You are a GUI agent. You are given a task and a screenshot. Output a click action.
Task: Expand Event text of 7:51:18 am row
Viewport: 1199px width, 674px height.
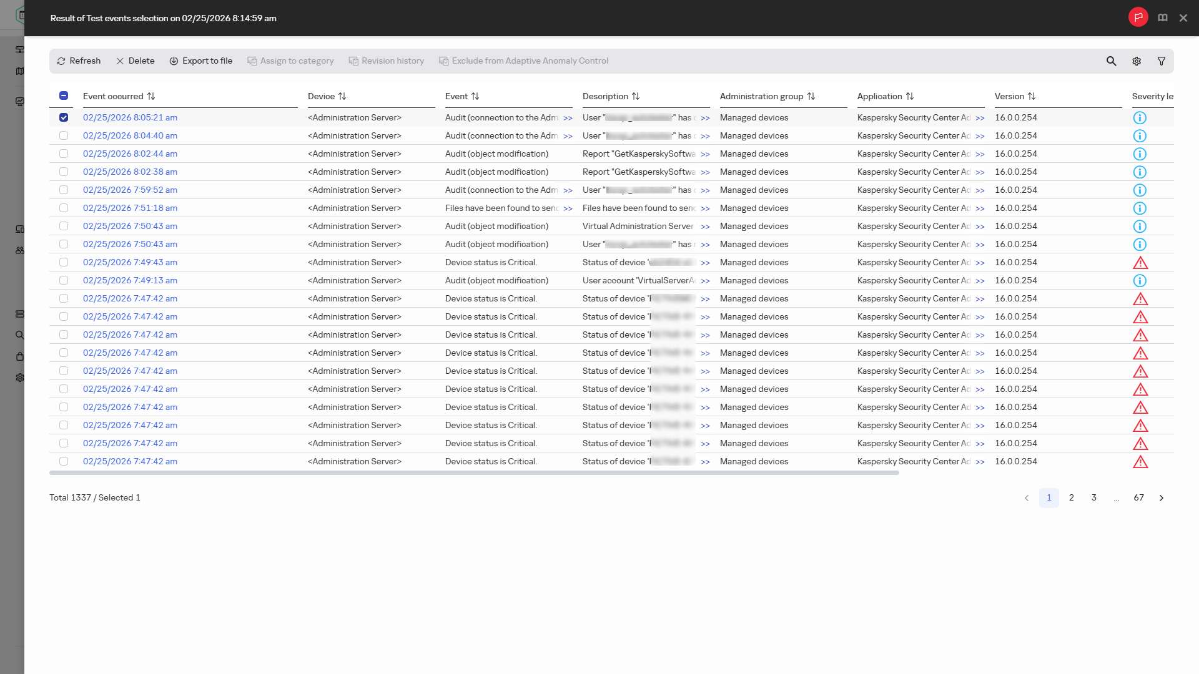pos(568,208)
